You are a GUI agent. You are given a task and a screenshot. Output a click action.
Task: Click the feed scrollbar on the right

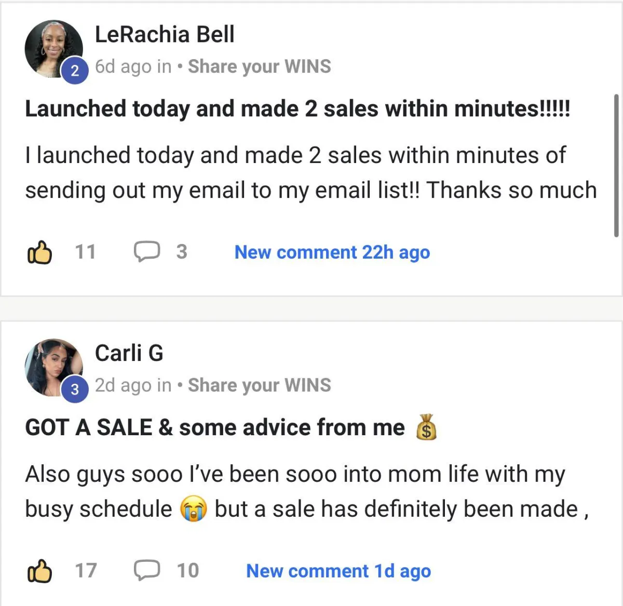click(616, 165)
